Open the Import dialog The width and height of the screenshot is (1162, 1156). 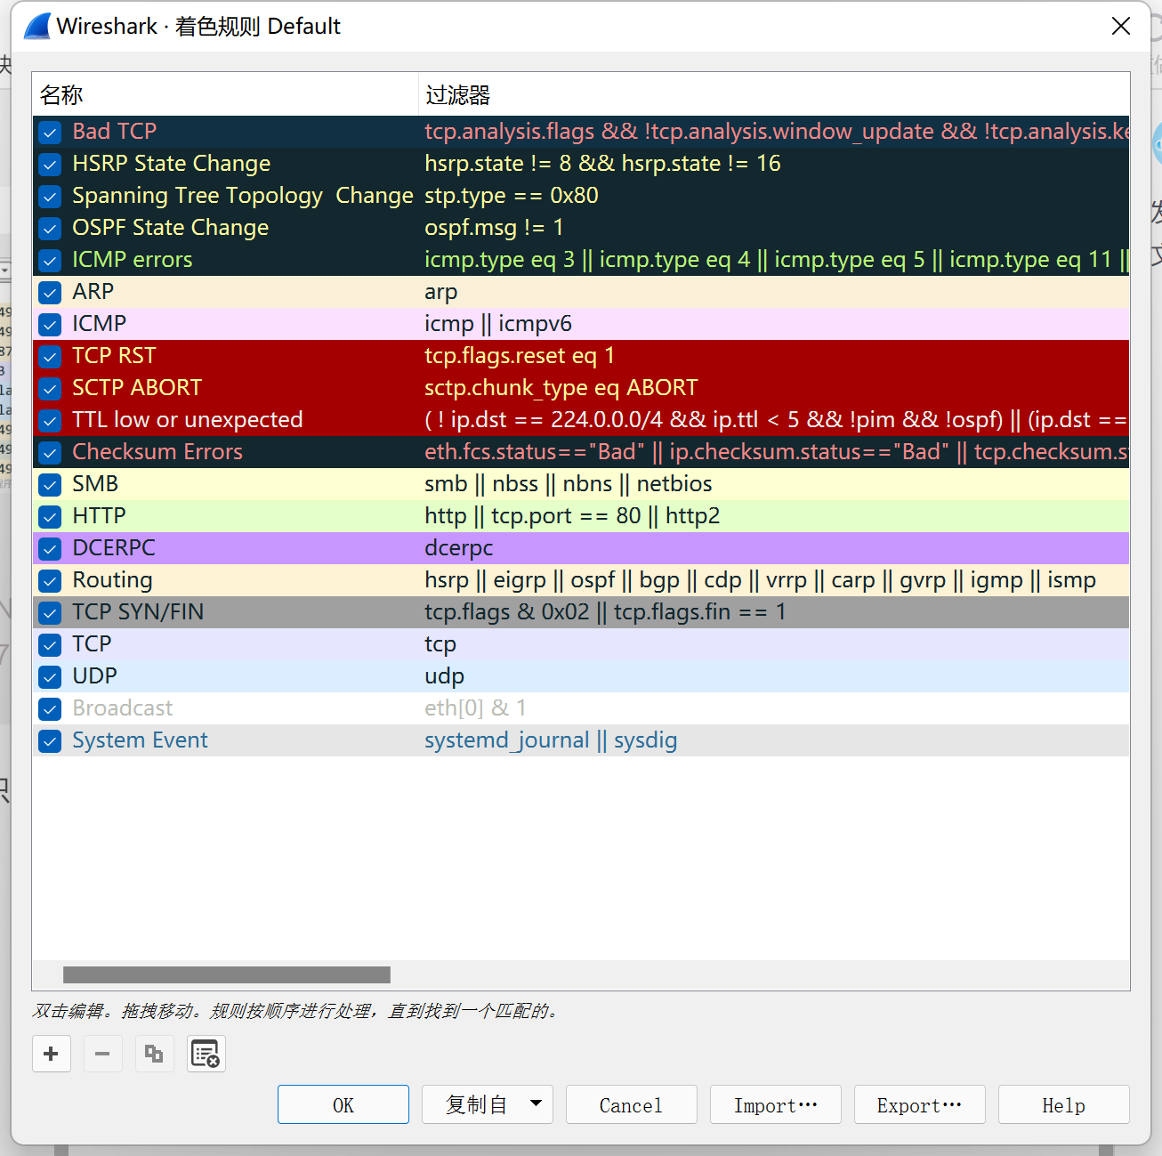click(775, 1104)
